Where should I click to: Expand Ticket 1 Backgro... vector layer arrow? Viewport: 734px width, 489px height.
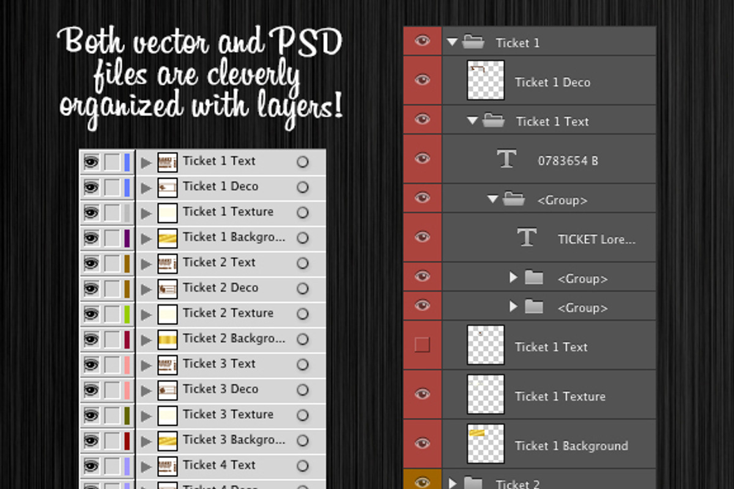click(x=146, y=238)
